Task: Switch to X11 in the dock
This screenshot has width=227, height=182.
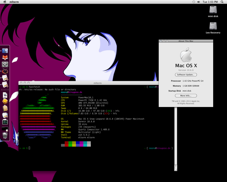Action: 5,71
